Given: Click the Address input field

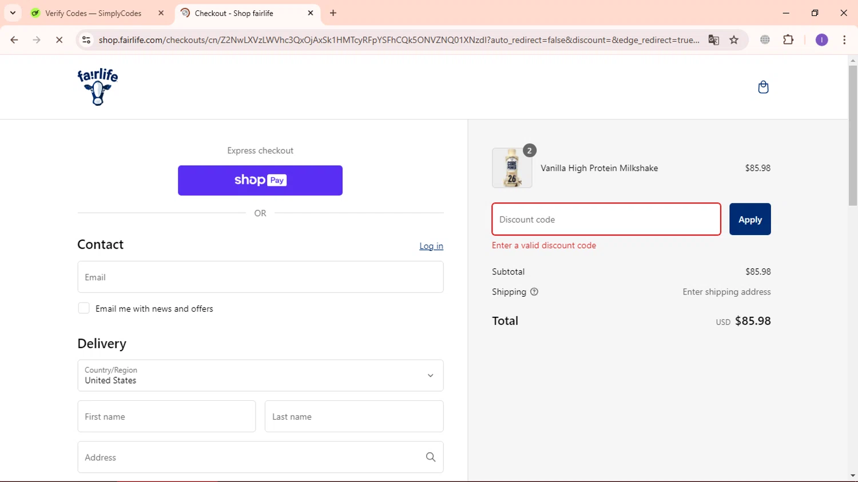Looking at the screenshot, I should (260, 457).
